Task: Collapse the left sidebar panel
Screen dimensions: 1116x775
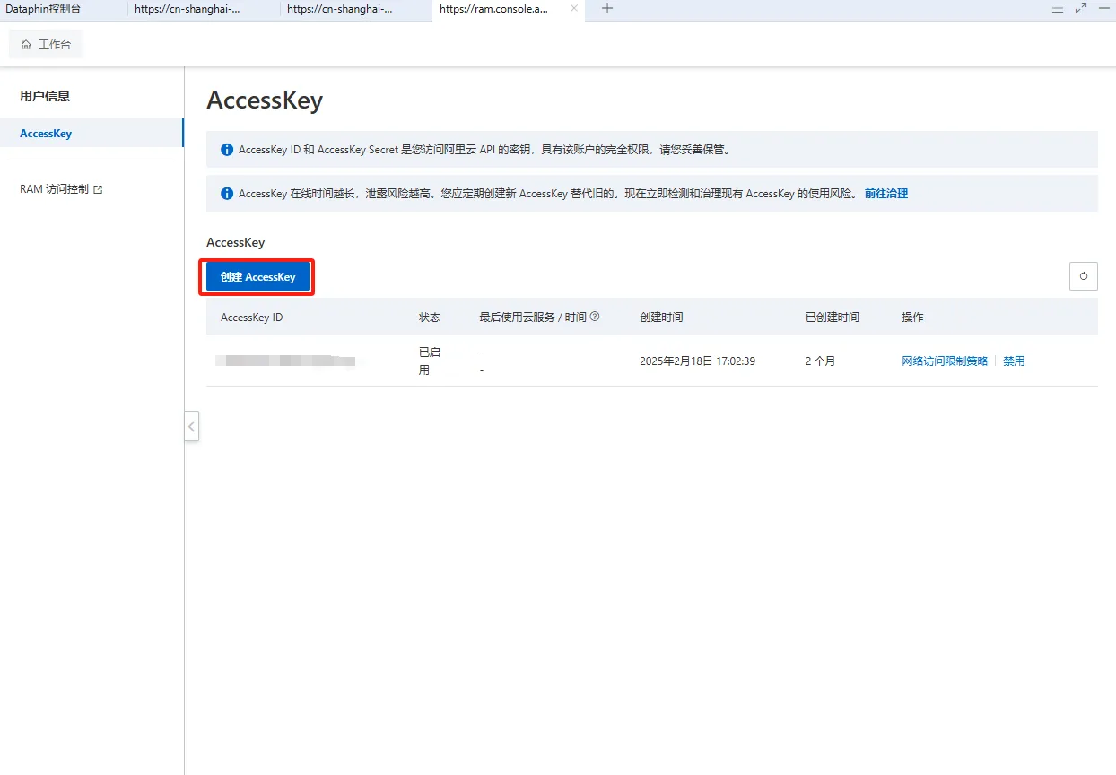Action: click(x=192, y=426)
